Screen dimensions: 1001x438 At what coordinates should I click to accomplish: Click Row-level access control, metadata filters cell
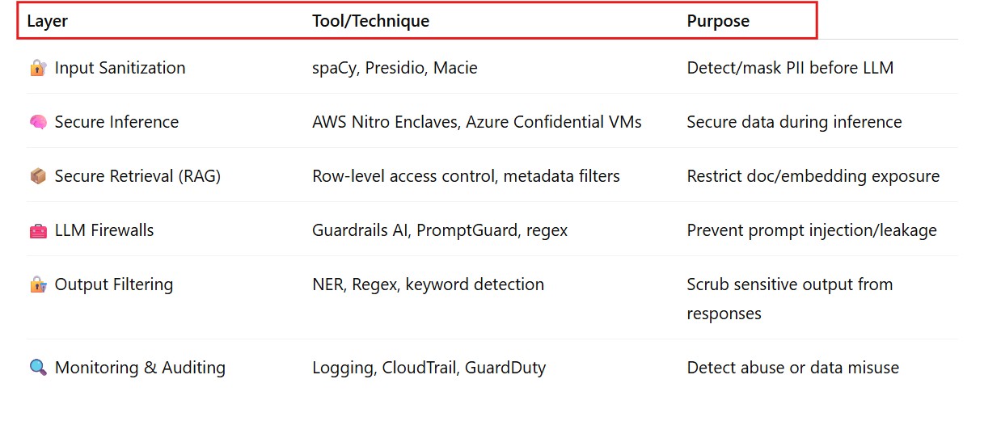click(x=466, y=176)
